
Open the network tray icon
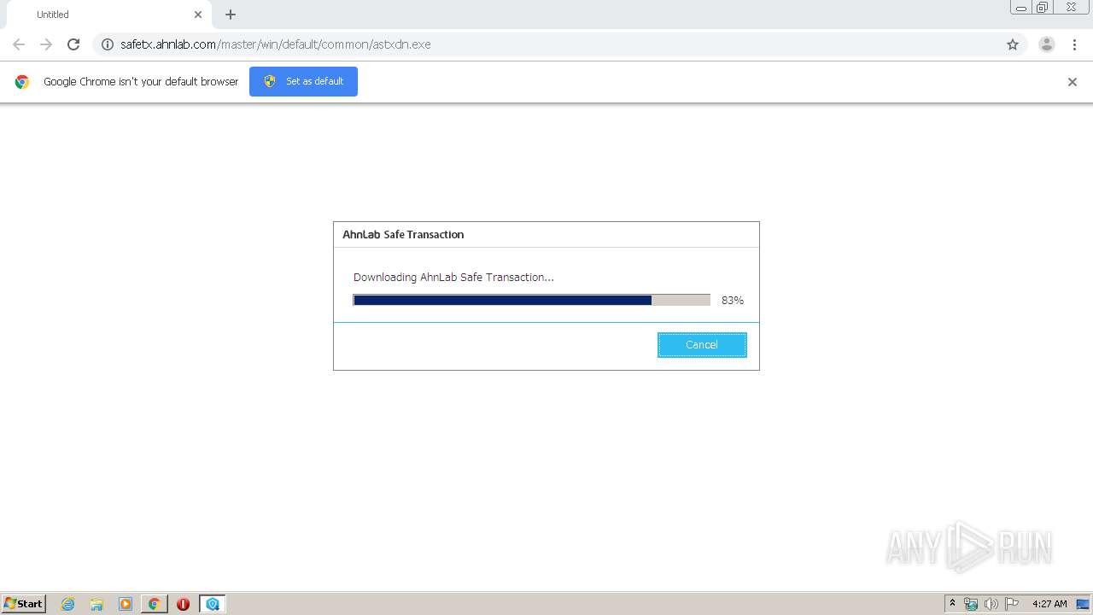pyautogui.click(x=971, y=604)
